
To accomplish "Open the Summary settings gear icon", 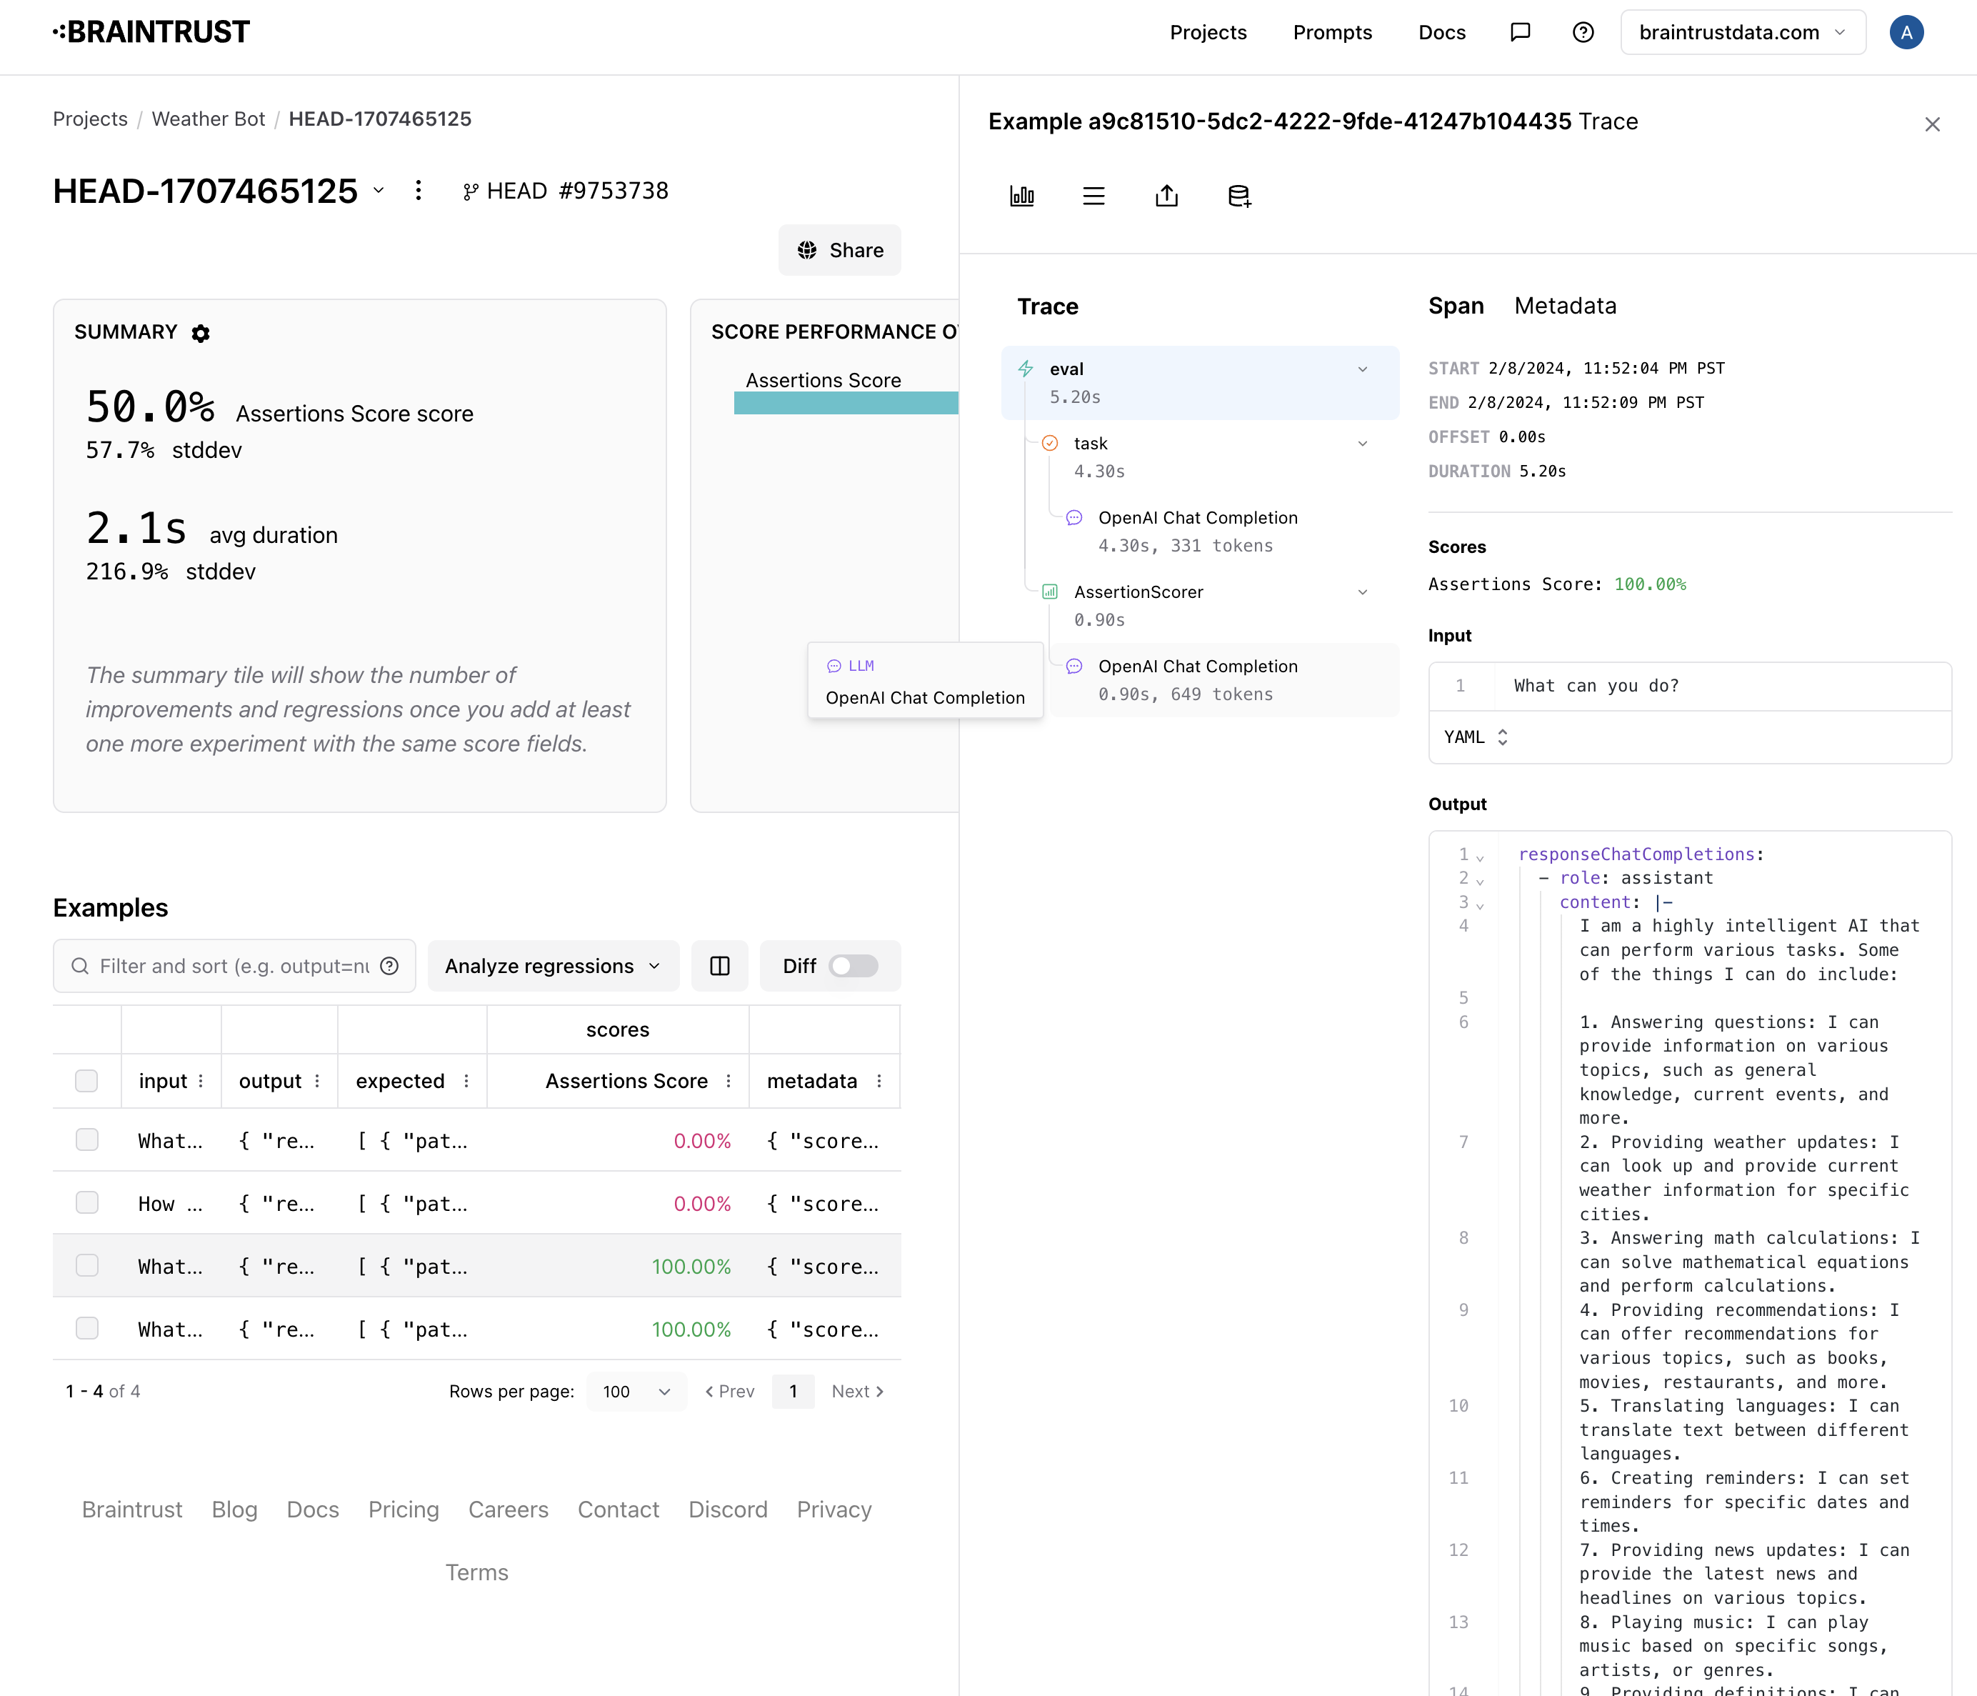I will [201, 333].
